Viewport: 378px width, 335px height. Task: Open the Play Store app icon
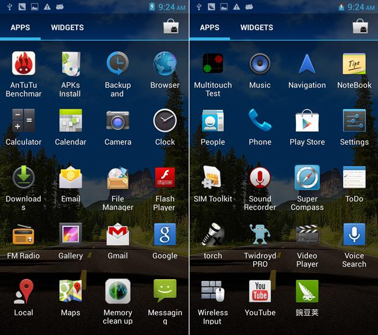tap(307, 120)
